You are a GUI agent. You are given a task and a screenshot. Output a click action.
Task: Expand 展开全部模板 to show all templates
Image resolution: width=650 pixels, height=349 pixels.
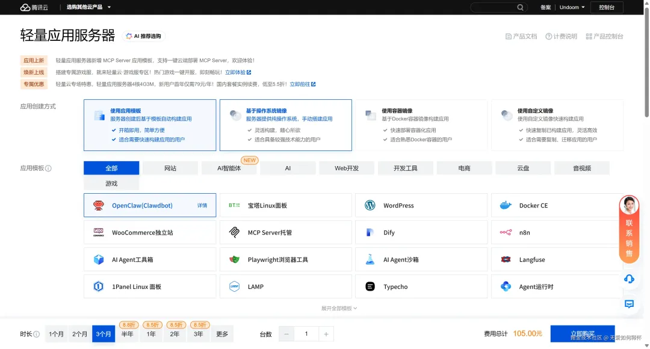(339, 307)
